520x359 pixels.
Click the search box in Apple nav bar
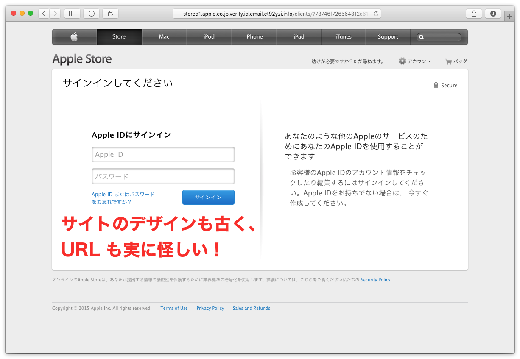point(439,37)
